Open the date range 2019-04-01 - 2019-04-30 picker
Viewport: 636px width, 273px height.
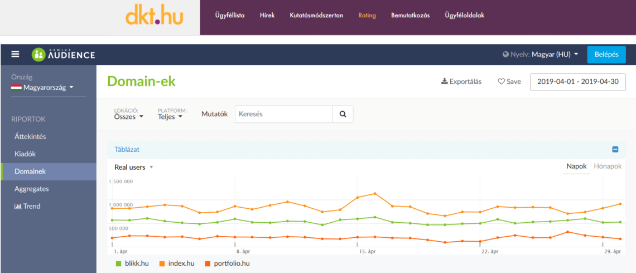(x=578, y=82)
